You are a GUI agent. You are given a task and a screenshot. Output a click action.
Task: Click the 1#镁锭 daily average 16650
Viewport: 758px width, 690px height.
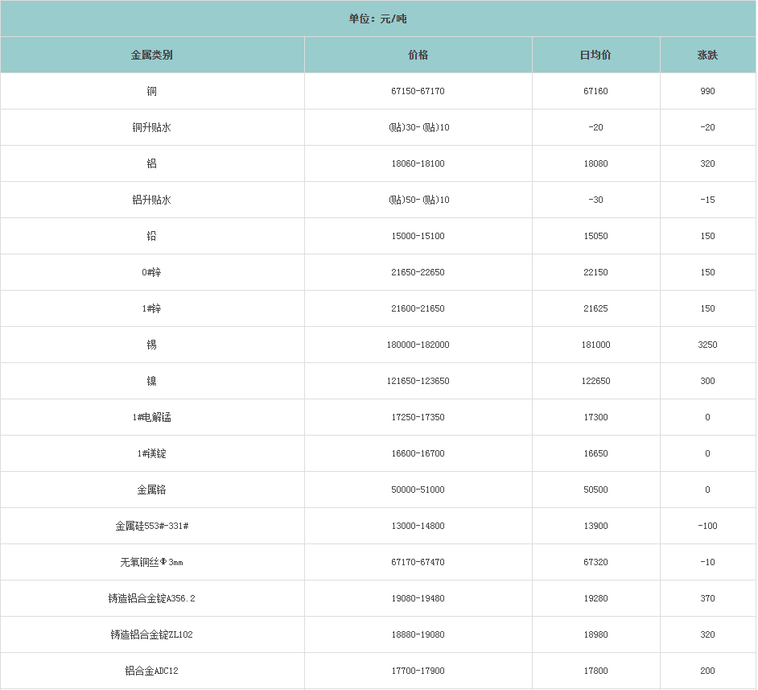[x=595, y=454]
